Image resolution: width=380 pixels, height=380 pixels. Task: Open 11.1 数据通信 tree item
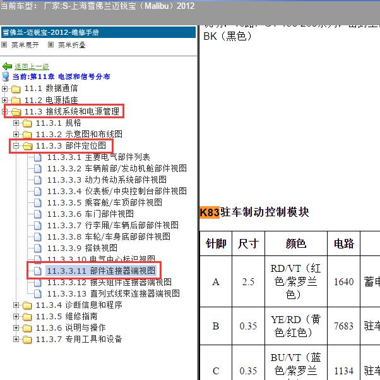[51, 89]
